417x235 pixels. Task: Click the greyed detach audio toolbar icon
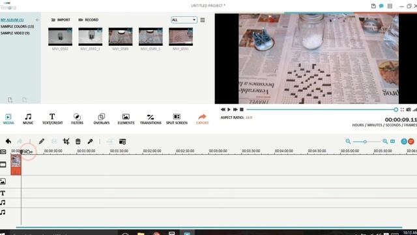(110, 142)
